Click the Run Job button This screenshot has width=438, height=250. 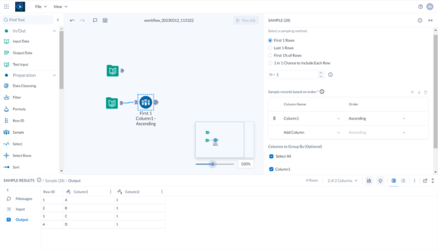pos(246,20)
